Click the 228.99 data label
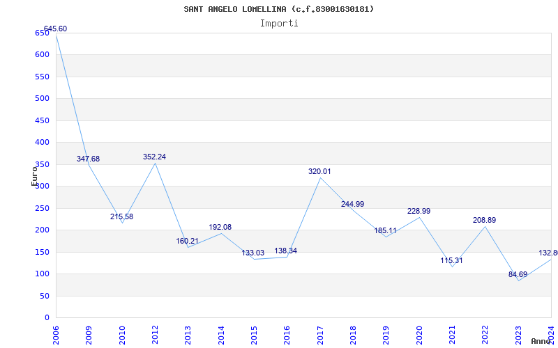 [419, 211]
